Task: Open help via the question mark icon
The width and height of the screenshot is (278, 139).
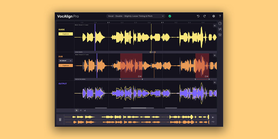Action: [220, 16]
